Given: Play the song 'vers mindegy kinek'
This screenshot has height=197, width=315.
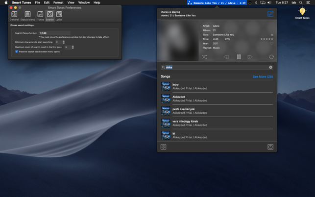Looking at the screenshot, I should [217, 123].
